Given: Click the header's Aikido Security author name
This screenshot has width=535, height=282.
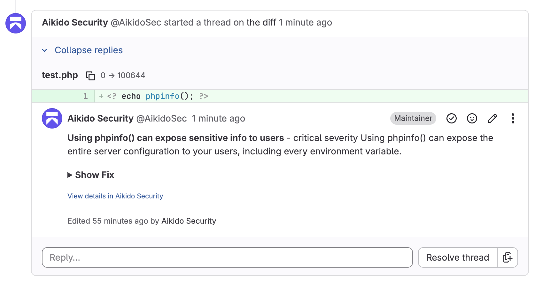Looking at the screenshot, I should [75, 23].
